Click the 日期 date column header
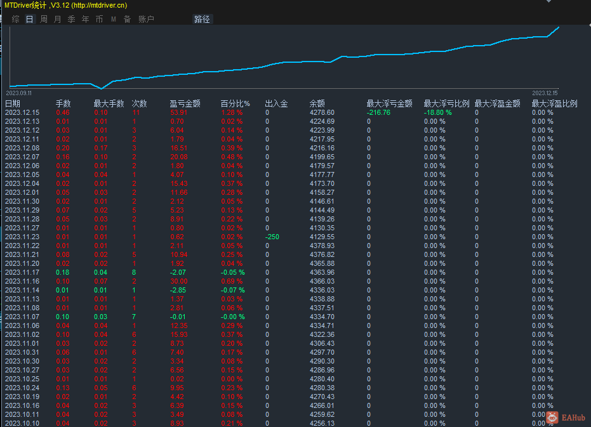 click(x=13, y=103)
